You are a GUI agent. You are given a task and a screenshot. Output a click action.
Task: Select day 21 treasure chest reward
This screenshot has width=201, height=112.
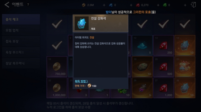pyautogui.click(x=185, y=67)
